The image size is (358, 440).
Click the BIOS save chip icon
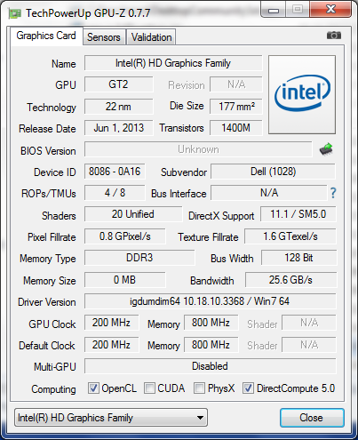tap(326, 149)
